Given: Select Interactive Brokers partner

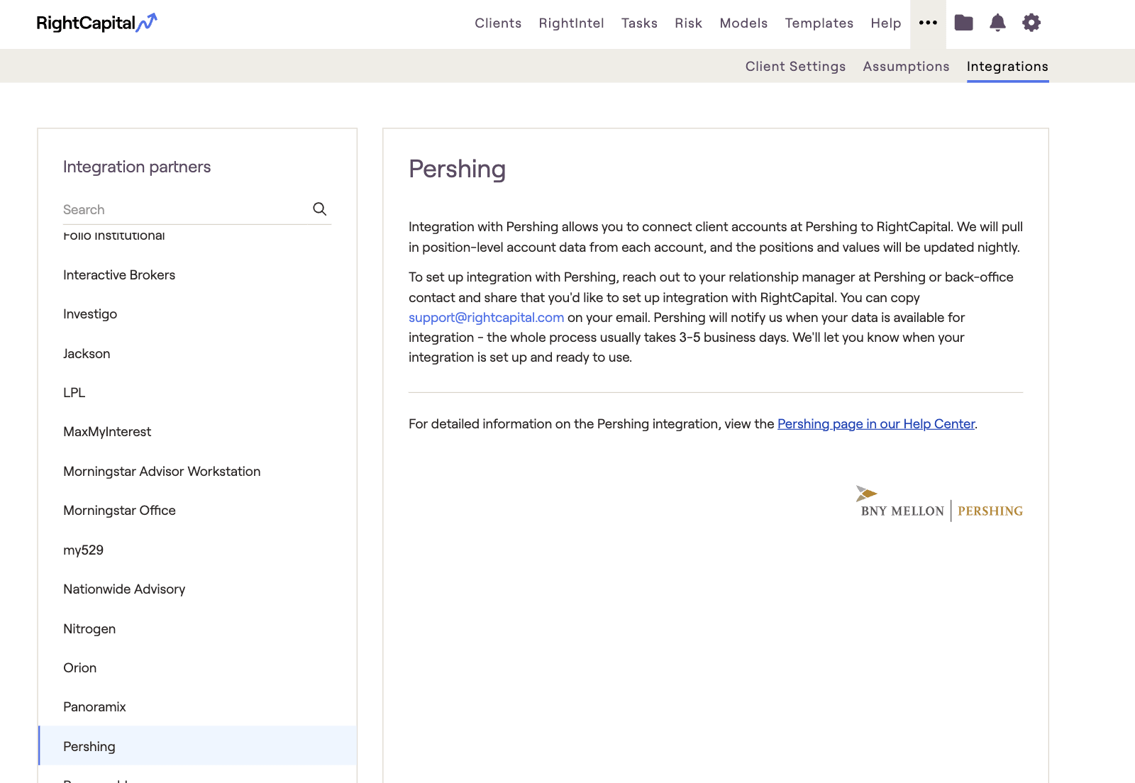Looking at the screenshot, I should coord(197,274).
